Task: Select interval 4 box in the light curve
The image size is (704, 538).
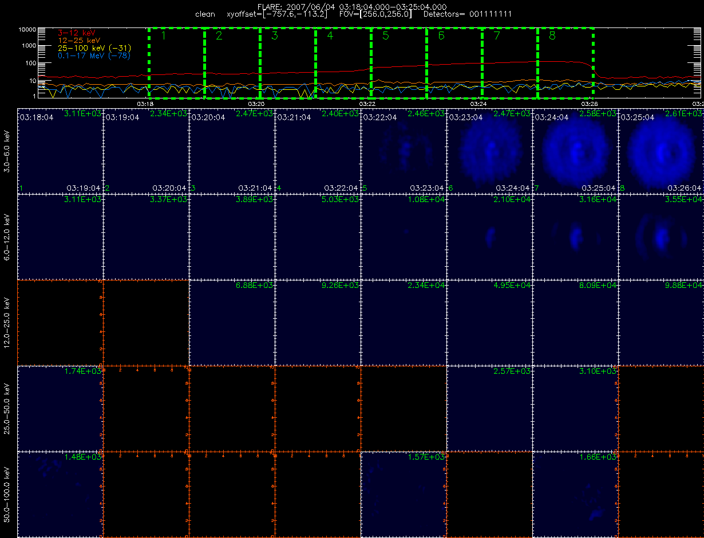Action: pos(343,62)
